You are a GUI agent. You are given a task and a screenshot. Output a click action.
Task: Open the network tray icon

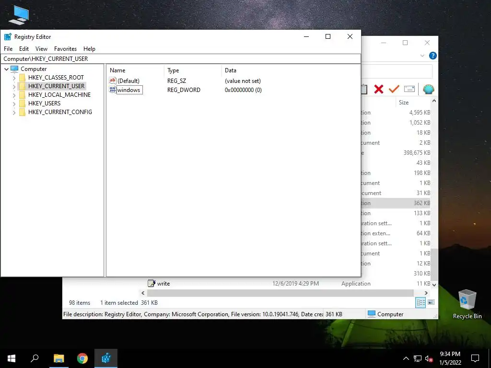418,358
